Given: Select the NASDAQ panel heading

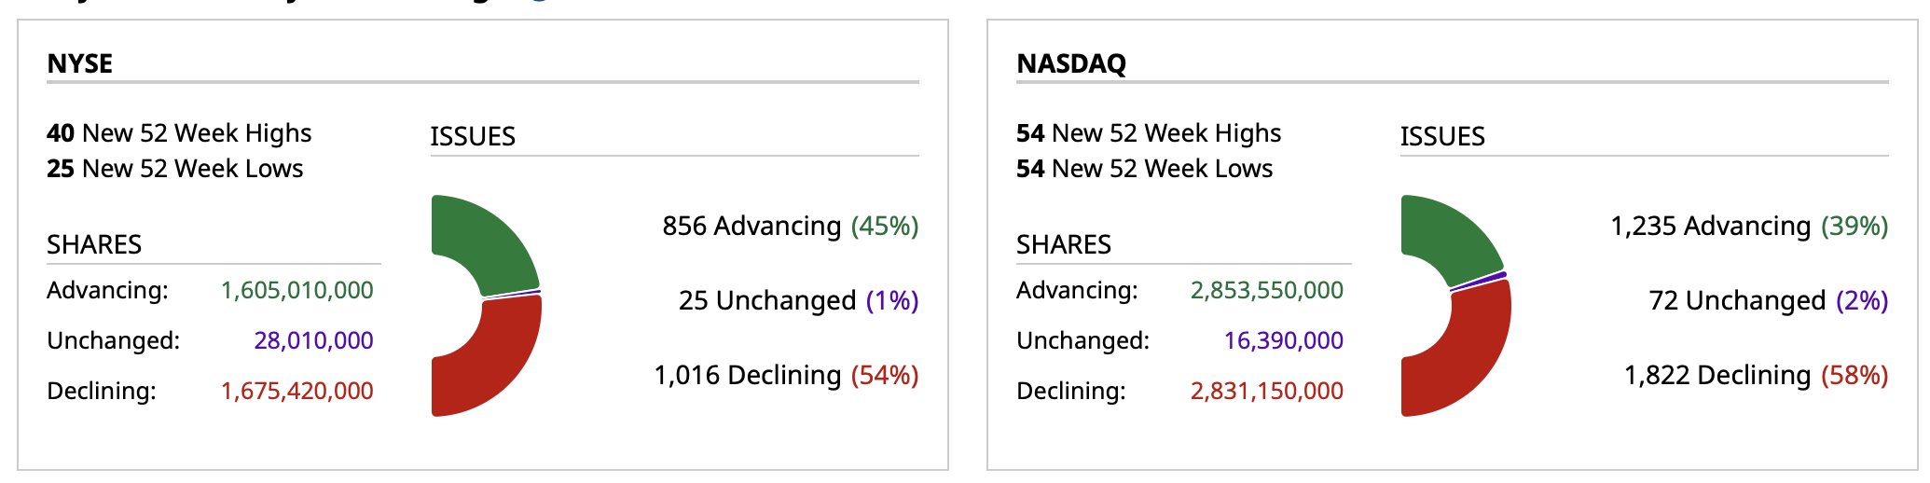Looking at the screenshot, I should pyautogui.click(x=1071, y=63).
